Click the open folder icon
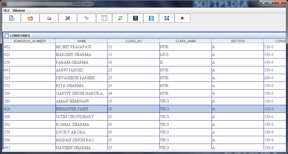 (x=30, y=18)
